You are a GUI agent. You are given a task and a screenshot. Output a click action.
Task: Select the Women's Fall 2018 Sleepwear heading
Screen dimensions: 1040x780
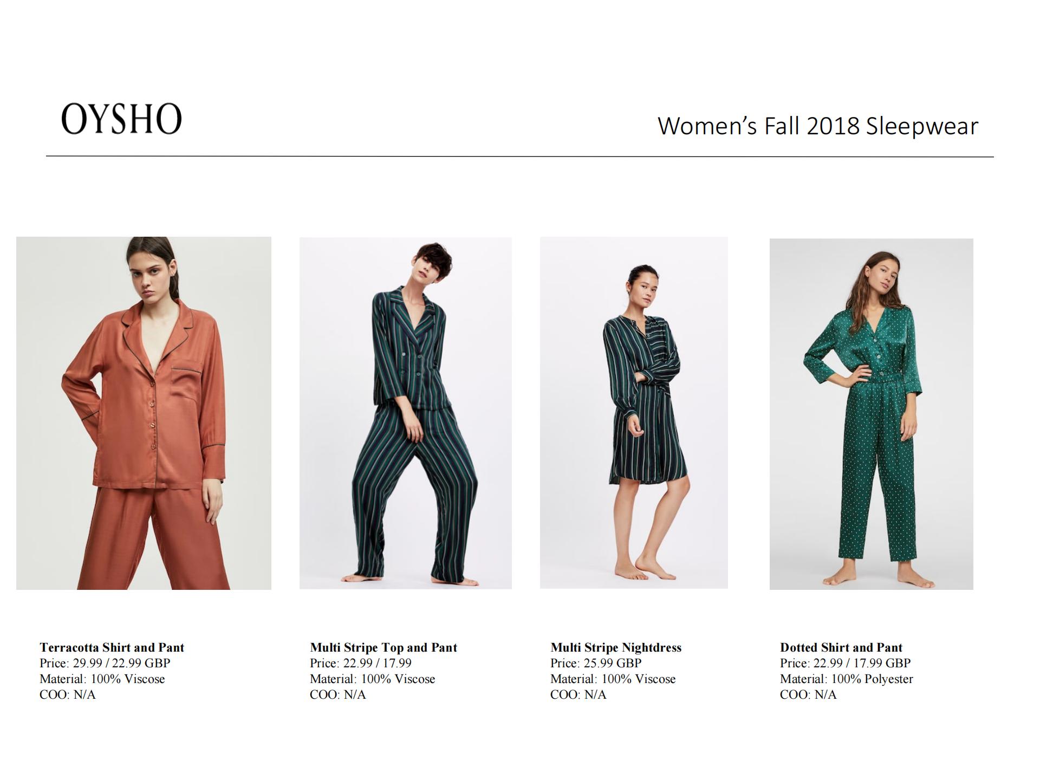818,126
